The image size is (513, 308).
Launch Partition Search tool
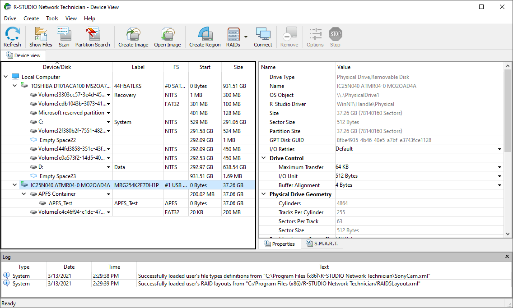click(x=93, y=37)
